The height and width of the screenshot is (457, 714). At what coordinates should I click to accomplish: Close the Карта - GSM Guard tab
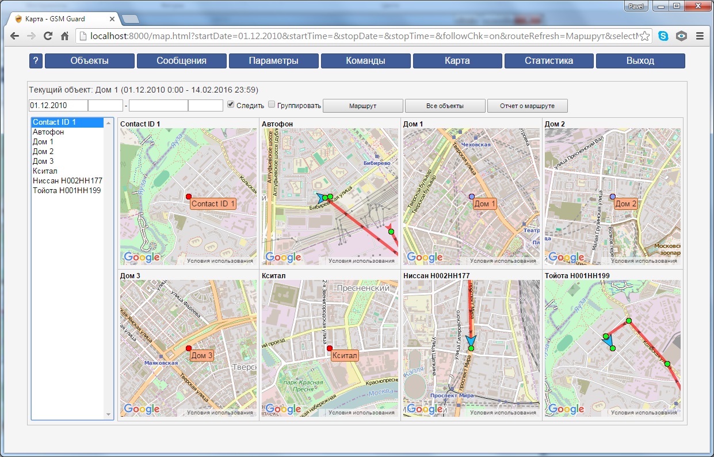(112, 19)
